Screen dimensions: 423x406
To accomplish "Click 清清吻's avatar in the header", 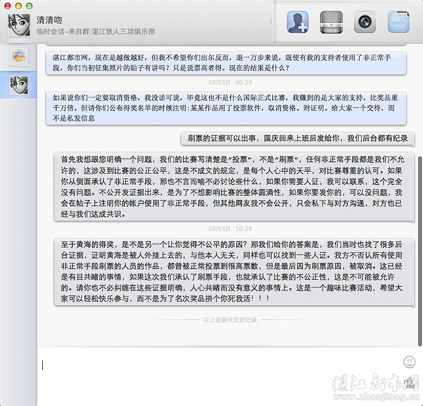I will (x=18, y=25).
